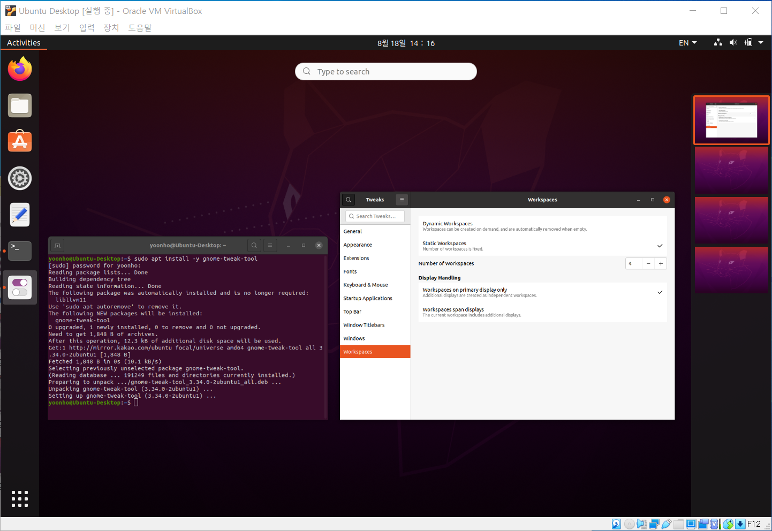Select the third workspace thumbnail
The image size is (772, 531).
tap(731, 220)
